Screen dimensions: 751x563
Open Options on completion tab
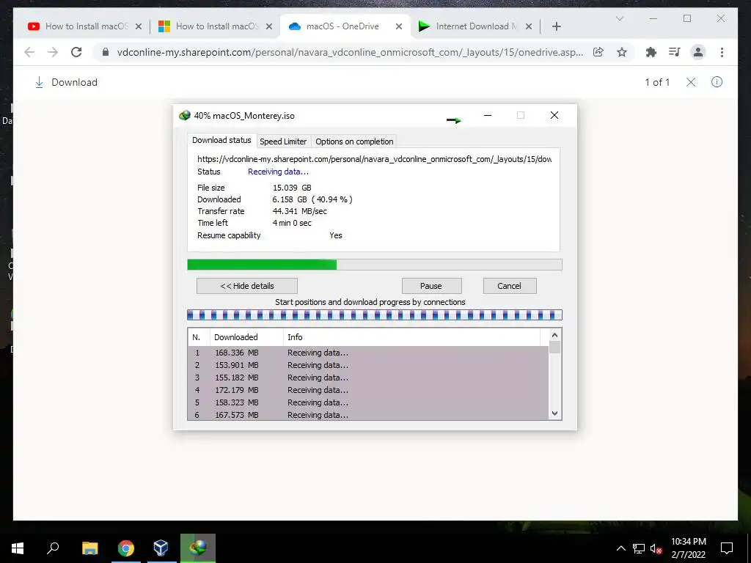tap(354, 141)
